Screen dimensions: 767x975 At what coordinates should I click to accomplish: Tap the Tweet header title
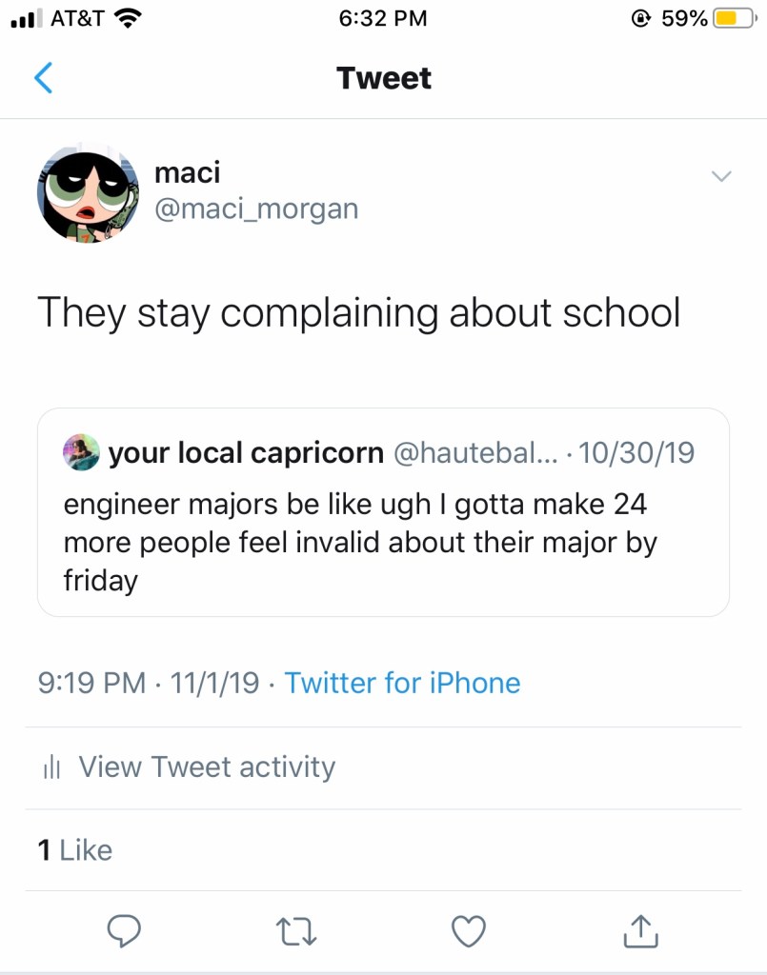click(384, 78)
